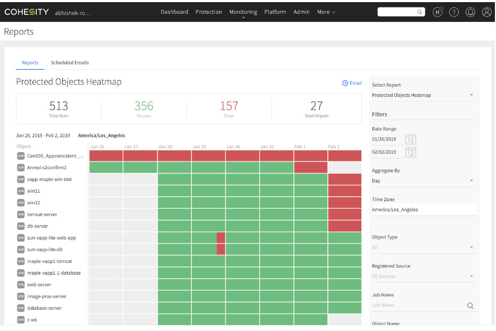Image resolution: width=496 pixels, height=331 pixels.
Task: Open the notifications bell icon
Action: click(470, 12)
